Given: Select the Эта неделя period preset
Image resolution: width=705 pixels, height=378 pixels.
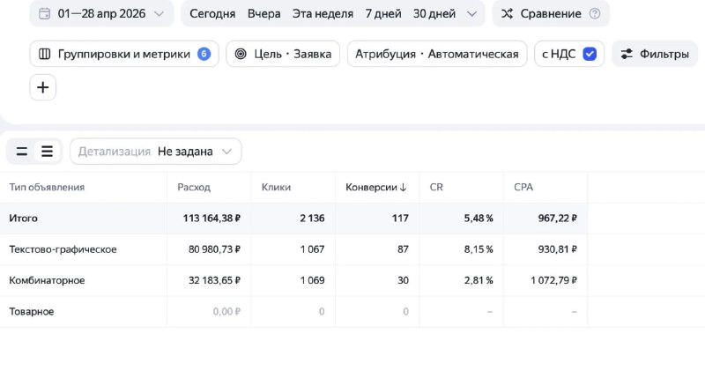Looking at the screenshot, I should click(x=323, y=13).
